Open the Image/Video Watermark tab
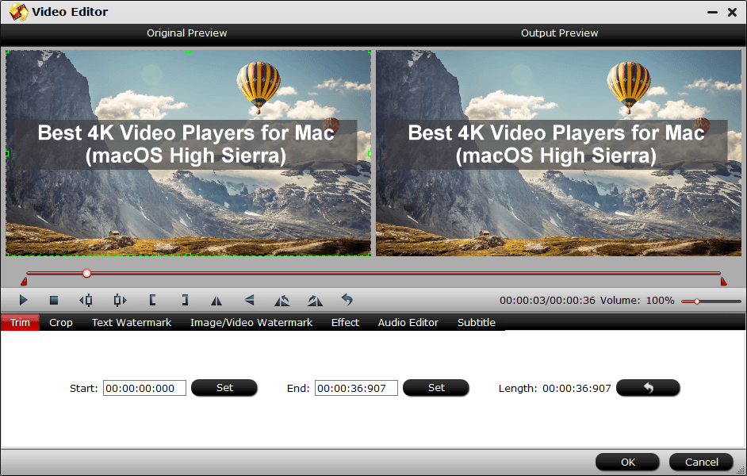Viewport: 747px width, 476px height. coord(251,323)
